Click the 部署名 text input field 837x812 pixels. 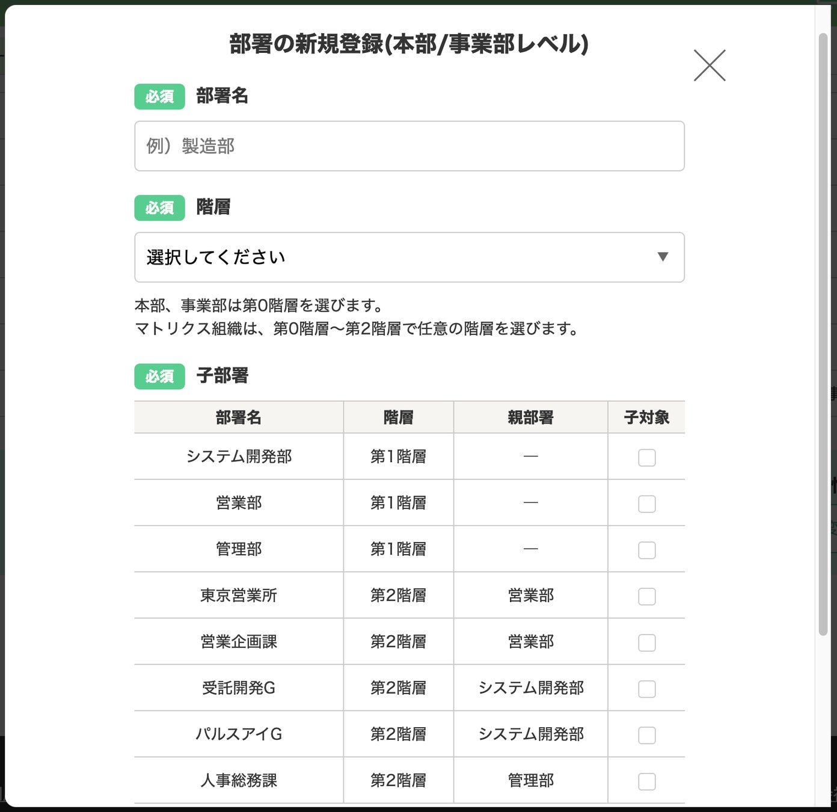[409, 146]
